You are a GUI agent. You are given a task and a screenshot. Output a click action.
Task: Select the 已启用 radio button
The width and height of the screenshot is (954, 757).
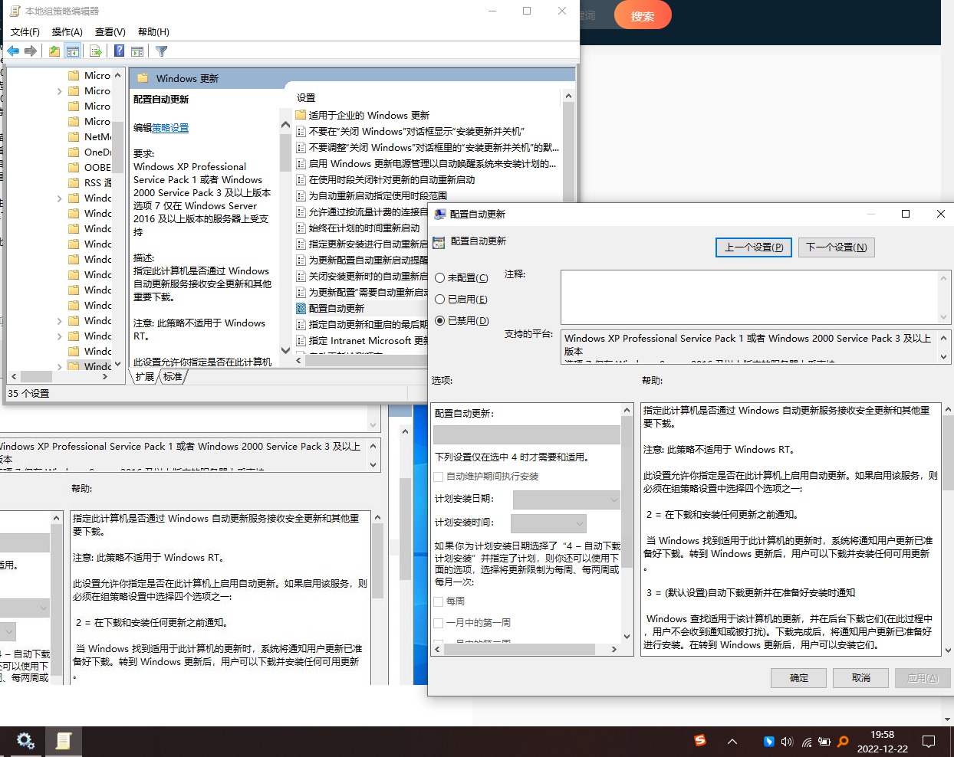click(x=440, y=300)
